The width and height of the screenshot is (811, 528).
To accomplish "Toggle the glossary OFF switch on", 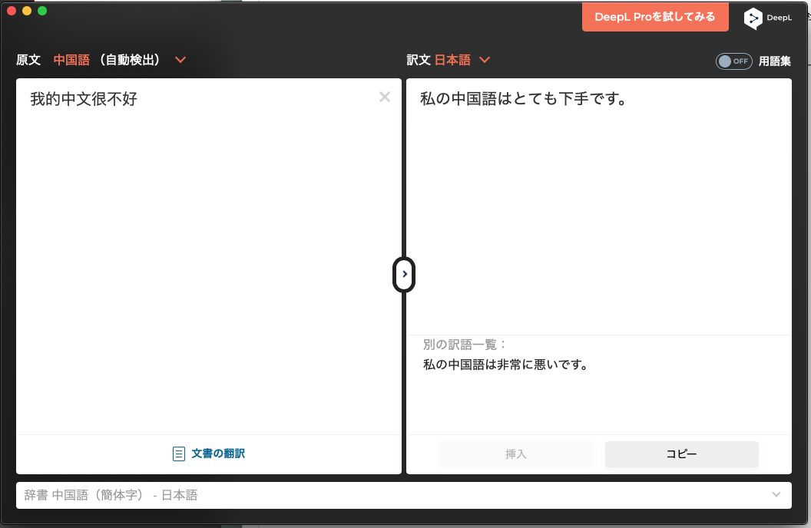I will tap(733, 61).
